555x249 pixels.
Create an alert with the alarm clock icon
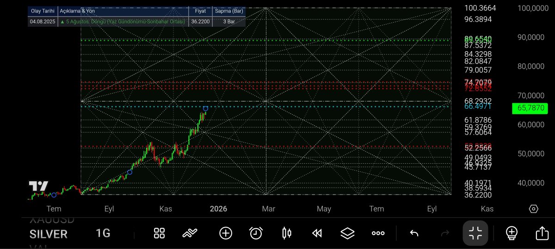[256, 233]
